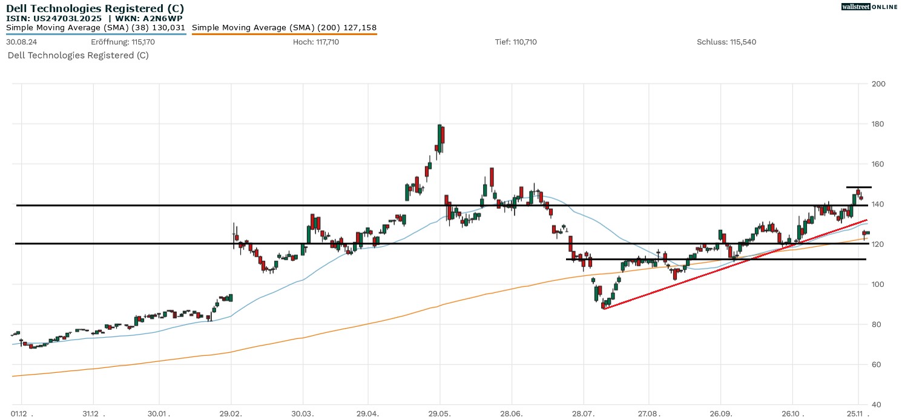The width and height of the screenshot is (902, 417).
Task: Click the 200 price axis label
Action: click(x=877, y=84)
